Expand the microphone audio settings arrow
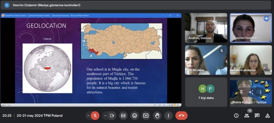This screenshot has height=123, width=274. point(88,116)
